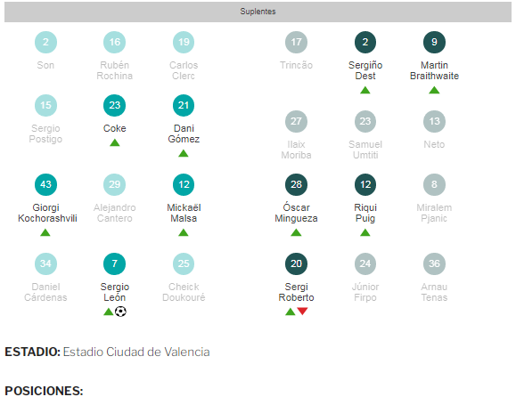The height and width of the screenshot is (405, 516).
Task: Select Miralem Pjanic player name
Action: click(434, 213)
